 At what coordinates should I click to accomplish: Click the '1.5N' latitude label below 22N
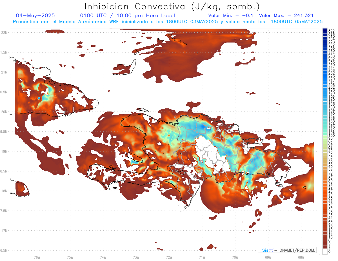pyautogui.click(x=4, y=52)
